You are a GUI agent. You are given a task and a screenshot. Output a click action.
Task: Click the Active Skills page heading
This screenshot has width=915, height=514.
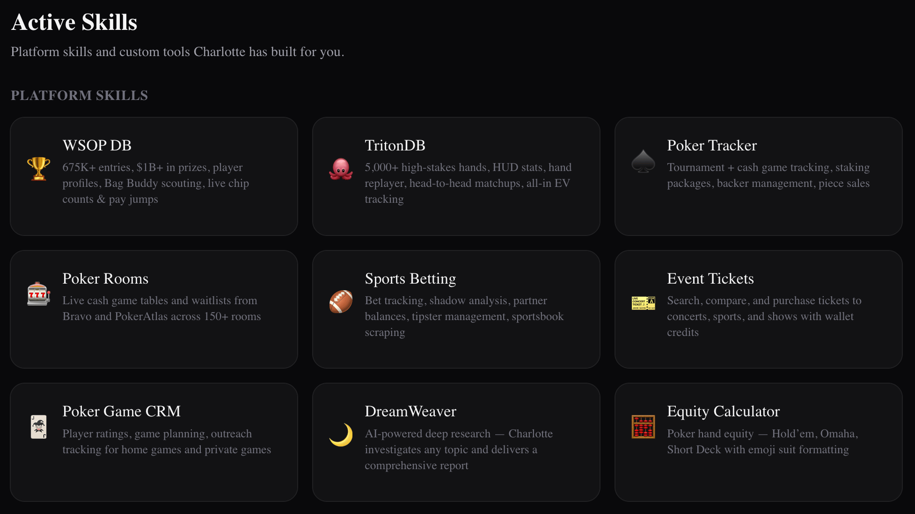point(74,22)
